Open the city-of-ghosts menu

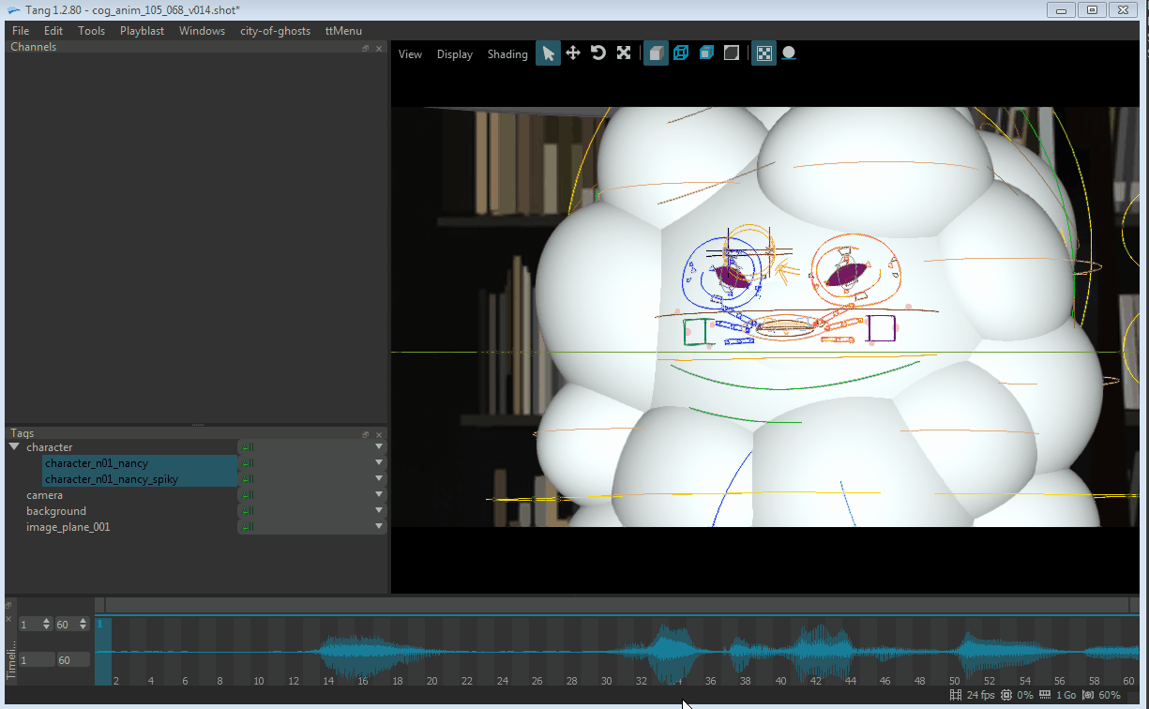275,31
